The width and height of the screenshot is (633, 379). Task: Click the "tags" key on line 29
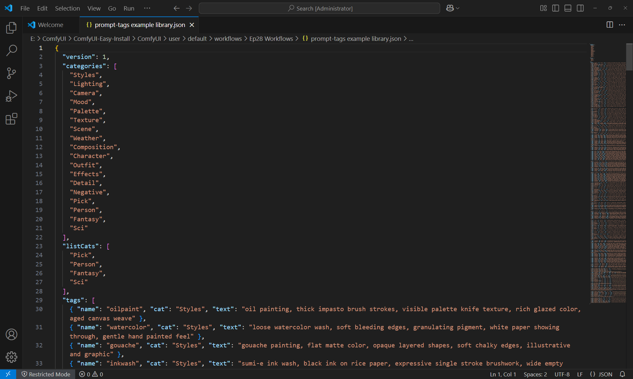73,300
